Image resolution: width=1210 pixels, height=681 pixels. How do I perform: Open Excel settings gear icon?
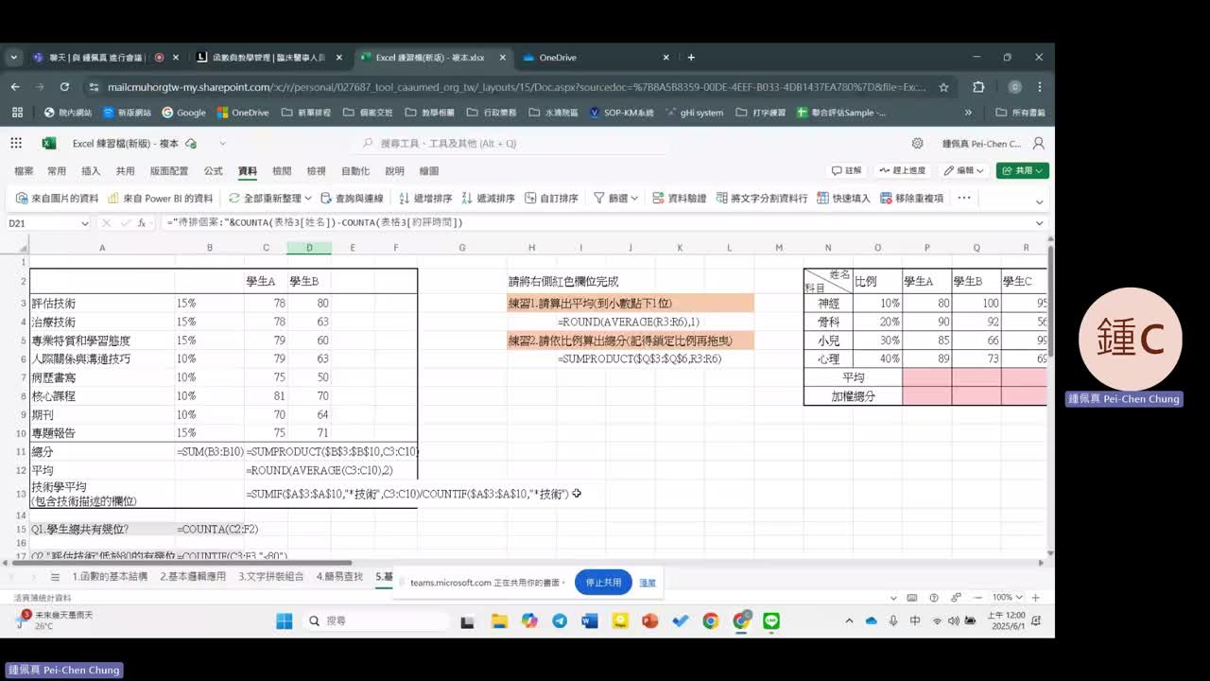tap(917, 144)
